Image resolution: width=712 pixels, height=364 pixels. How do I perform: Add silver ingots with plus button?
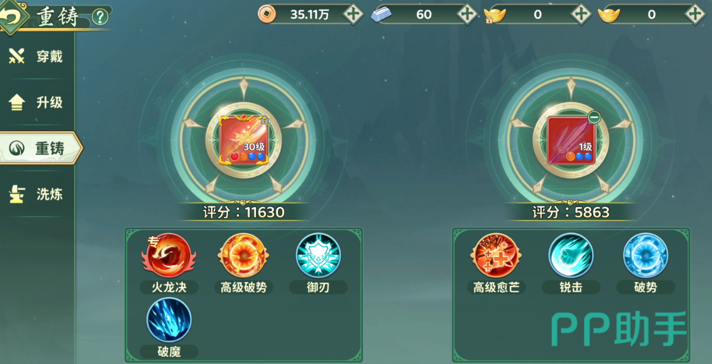[x=467, y=14]
